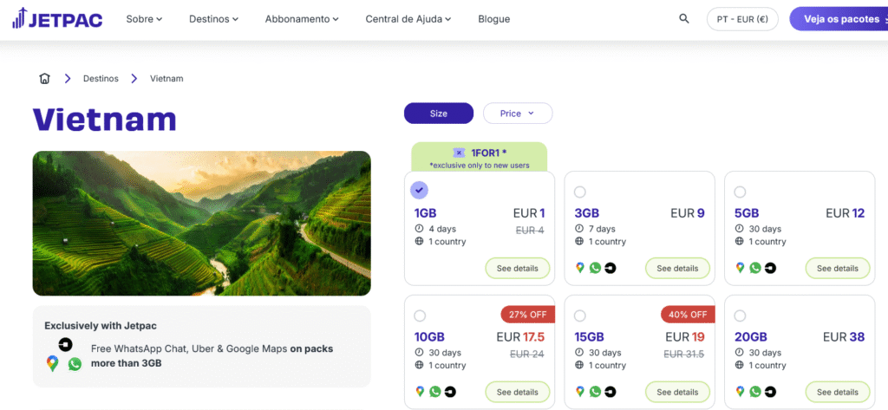Open the PT - EUR (€) language currency selector
The height and width of the screenshot is (410, 888).
(742, 19)
